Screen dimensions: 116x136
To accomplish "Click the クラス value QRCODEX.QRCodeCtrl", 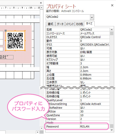I will coord(95,45).
